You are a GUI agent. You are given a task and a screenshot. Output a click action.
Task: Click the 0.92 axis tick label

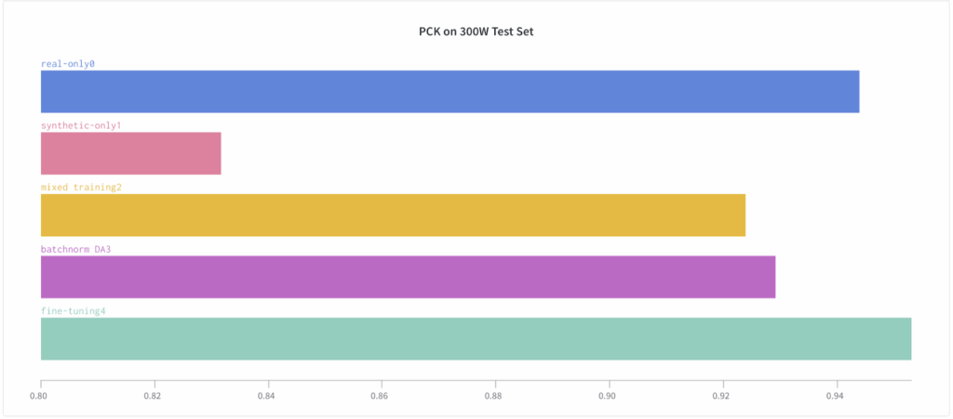[x=721, y=396]
